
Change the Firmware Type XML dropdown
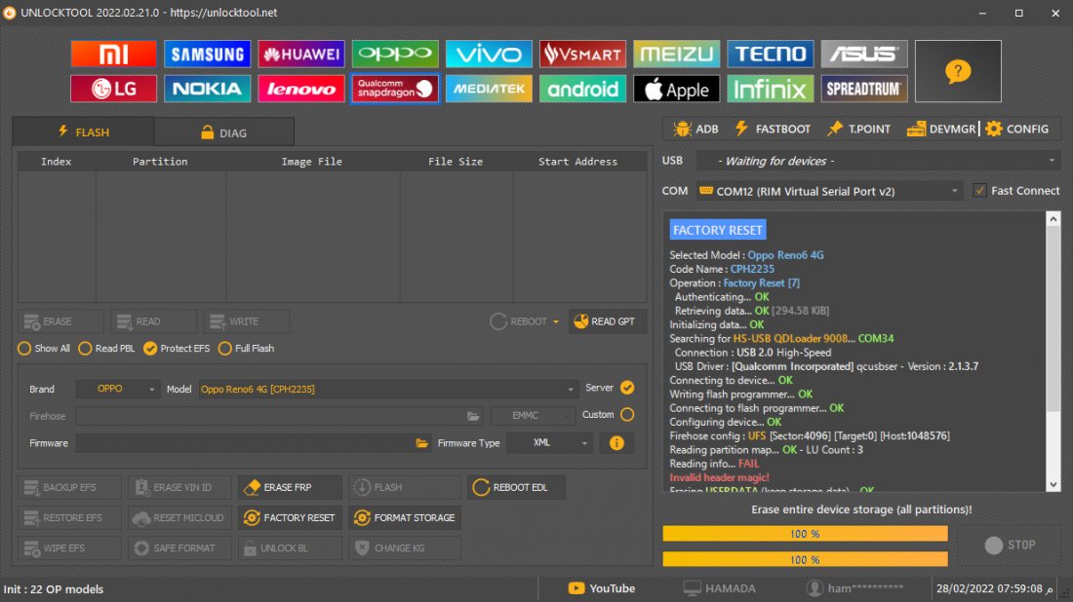(549, 443)
